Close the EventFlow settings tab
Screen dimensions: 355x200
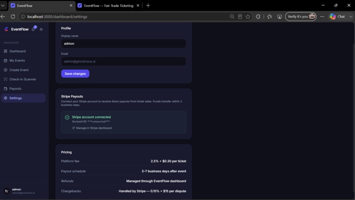click(71, 6)
